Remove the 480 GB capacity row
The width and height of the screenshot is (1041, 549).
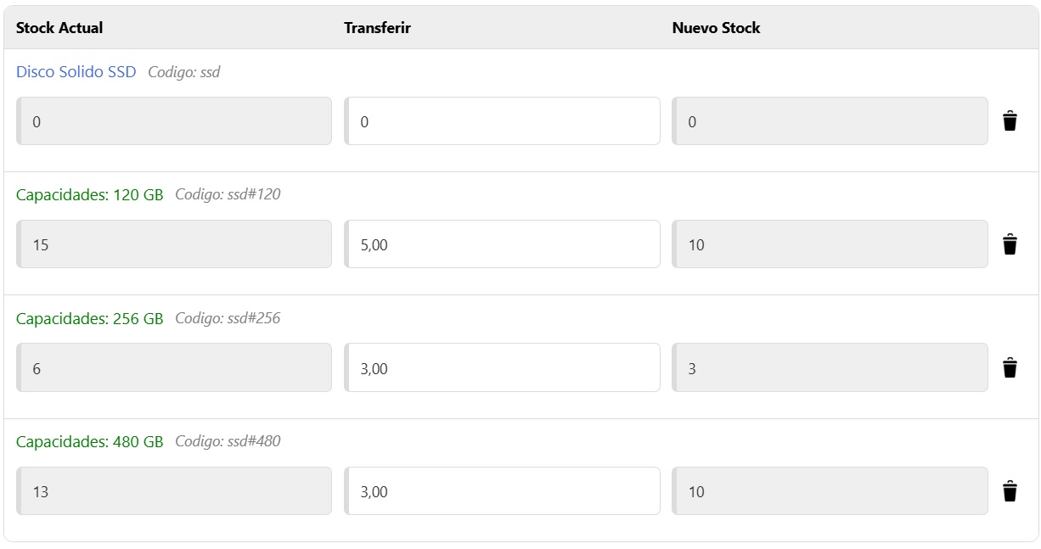click(1010, 491)
